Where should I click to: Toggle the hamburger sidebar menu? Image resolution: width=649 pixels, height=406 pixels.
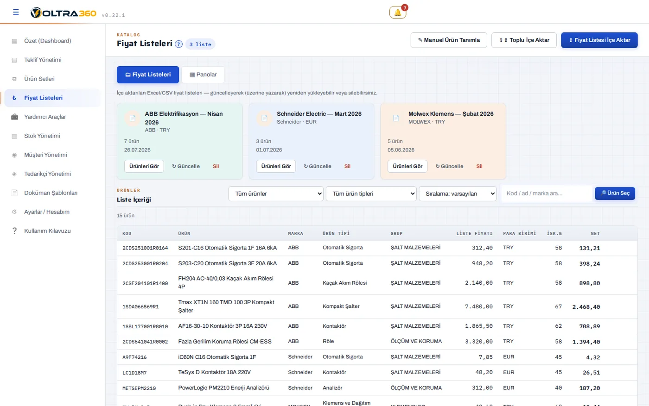click(16, 12)
